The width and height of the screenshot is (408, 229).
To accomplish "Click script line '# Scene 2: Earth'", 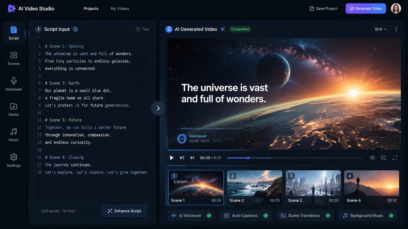I will point(62,83).
